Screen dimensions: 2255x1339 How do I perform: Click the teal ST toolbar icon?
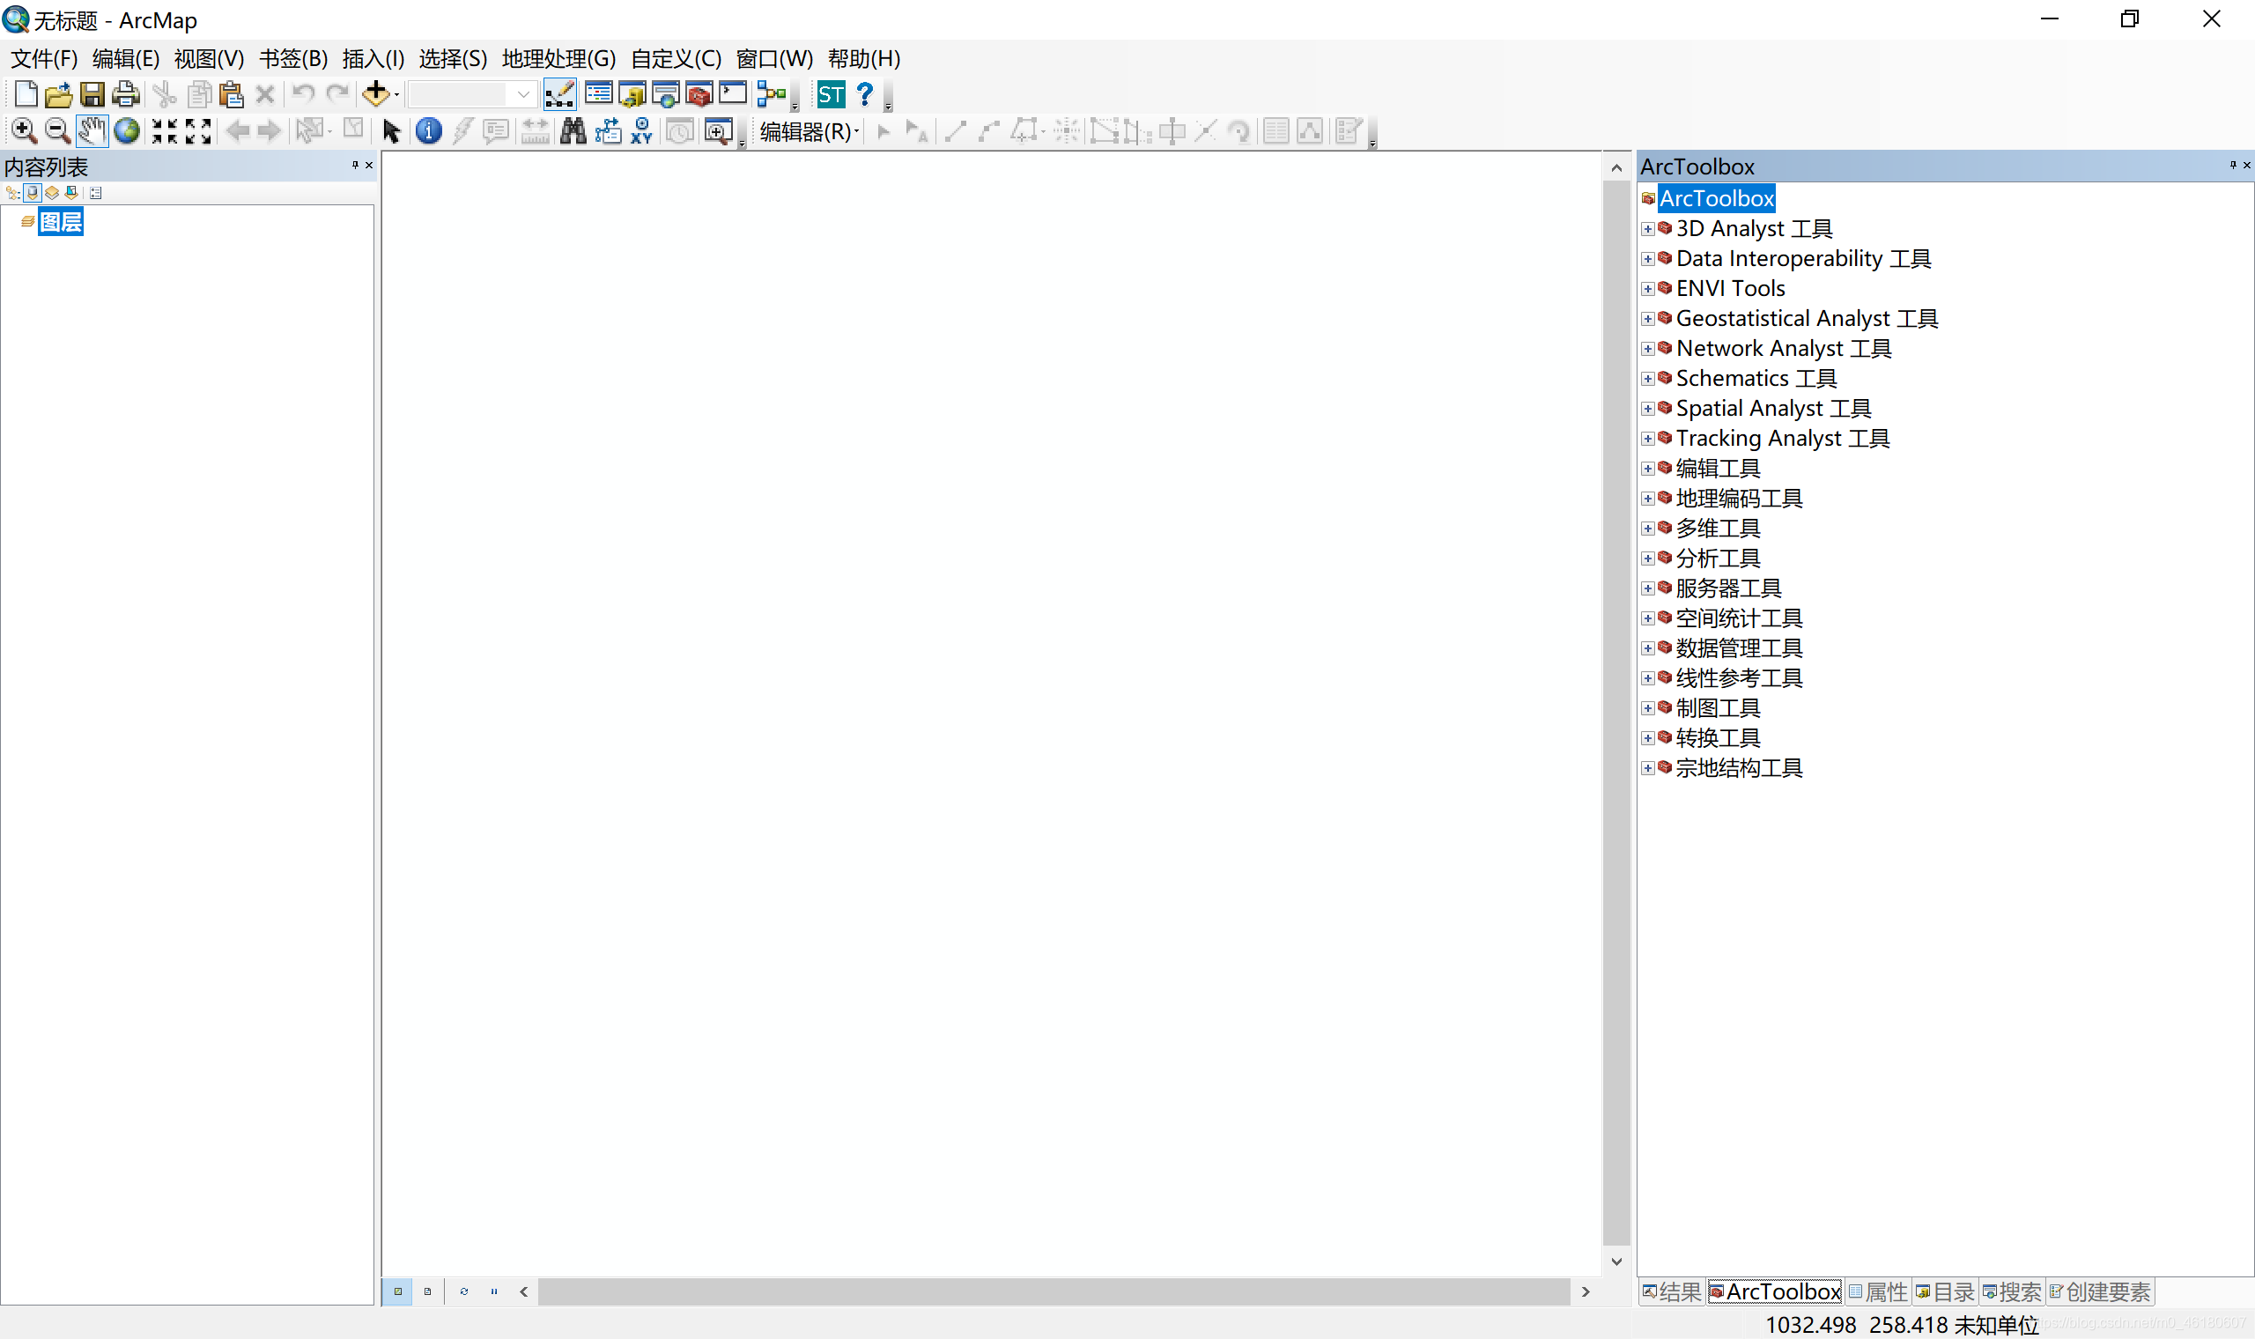tap(831, 94)
